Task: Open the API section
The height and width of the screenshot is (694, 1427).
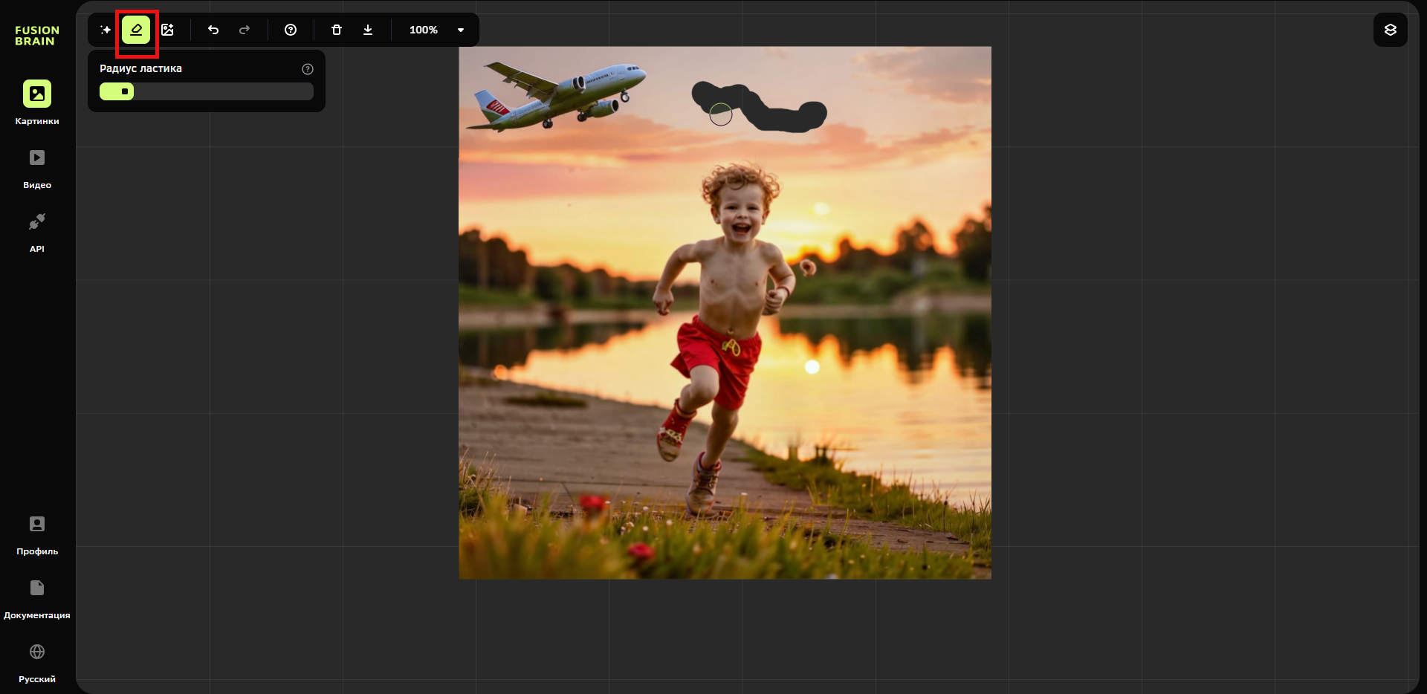Action: point(37,231)
